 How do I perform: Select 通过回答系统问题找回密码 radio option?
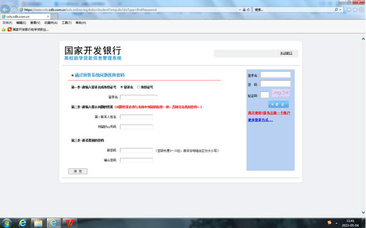pos(72,75)
